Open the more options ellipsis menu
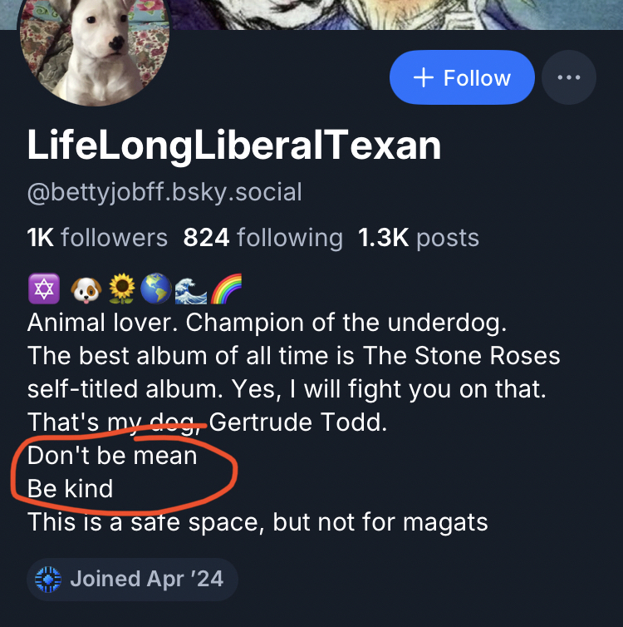The width and height of the screenshot is (623, 627). tap(569, 78)
